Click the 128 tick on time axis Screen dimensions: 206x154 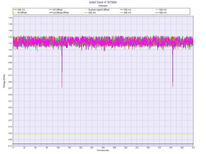click(58, 148)
